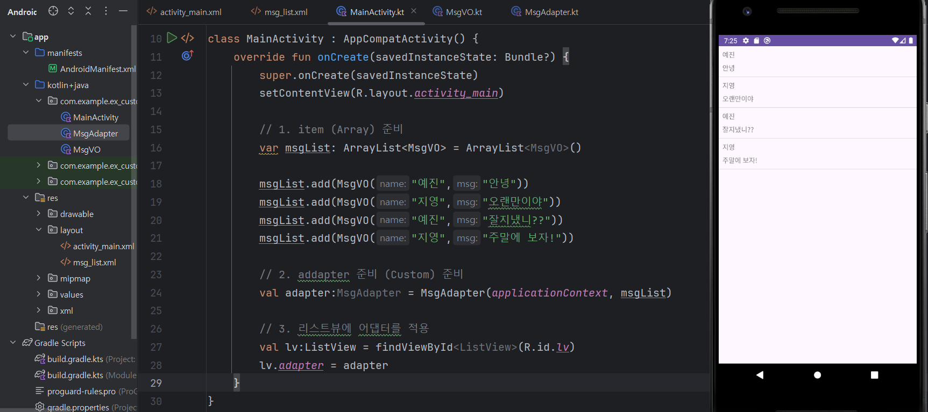Click the project tree vertical scrollbar
928x412 pixels.
pyautogui.click(x=133, y=183)
